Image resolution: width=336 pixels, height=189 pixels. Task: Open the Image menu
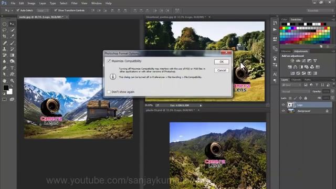31,3
